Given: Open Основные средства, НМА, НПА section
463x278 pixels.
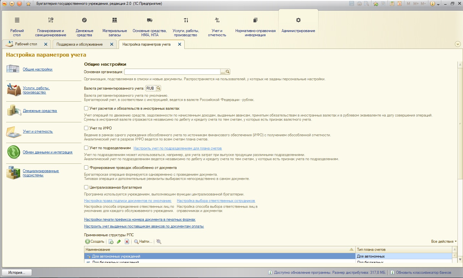Looking at the screenshot, I should point(150,27).
